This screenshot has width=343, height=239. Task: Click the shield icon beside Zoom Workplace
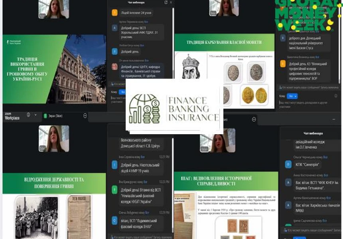(x=28, y=115)
